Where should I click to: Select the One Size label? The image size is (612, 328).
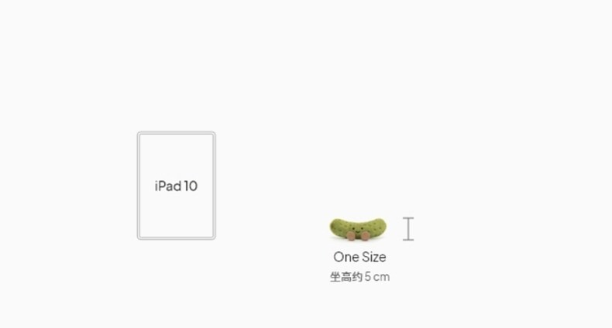(359, 257)
